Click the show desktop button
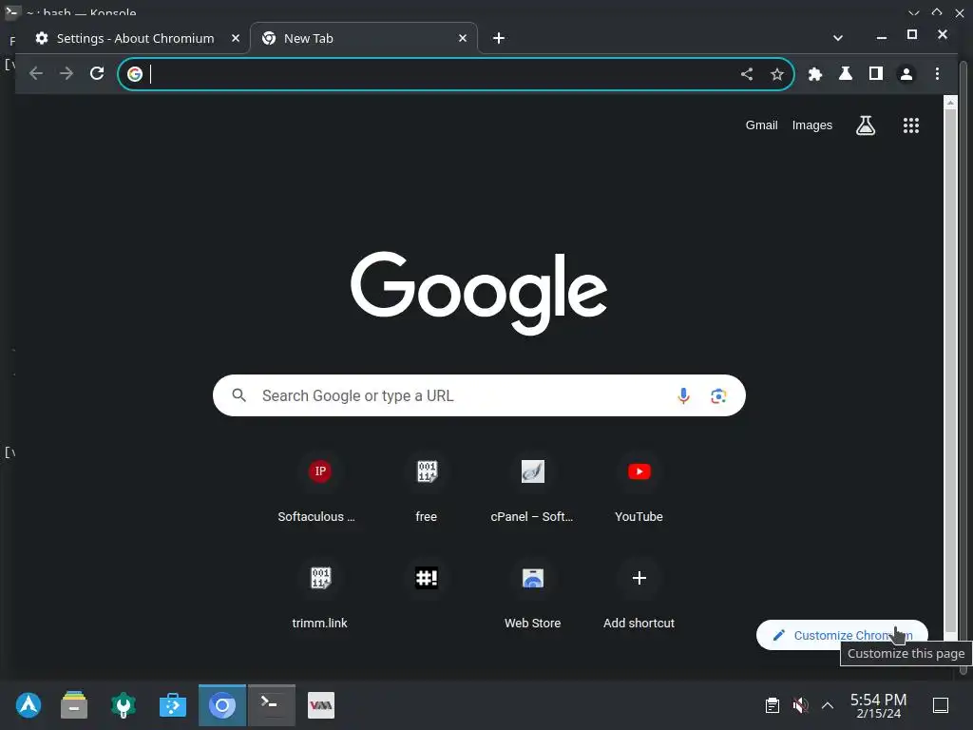The image size is (973, 730). click(x=941, y=705)
